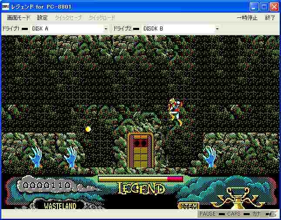Expand the Drive 1 disk dropdown arrow
The image size is (281, 220).
[x=106, y=29]
